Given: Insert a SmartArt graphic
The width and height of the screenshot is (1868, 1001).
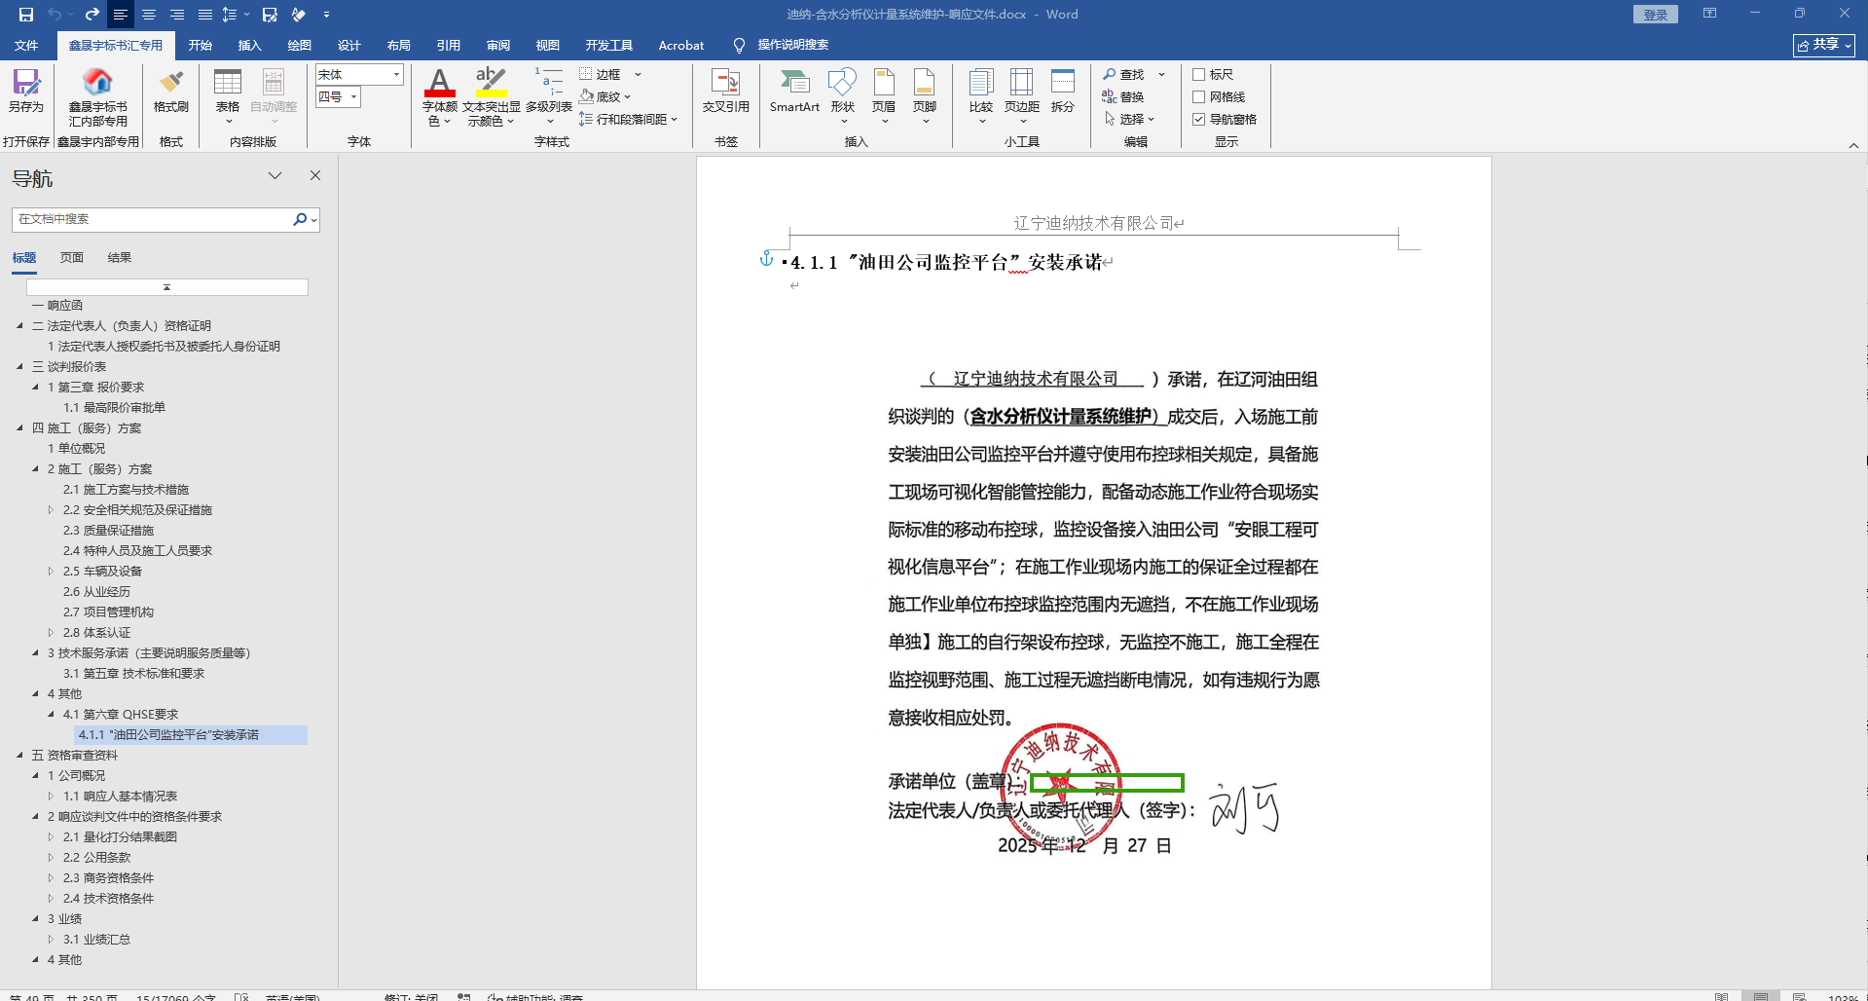Looking at the screenshot, I should tap(794, 92).
